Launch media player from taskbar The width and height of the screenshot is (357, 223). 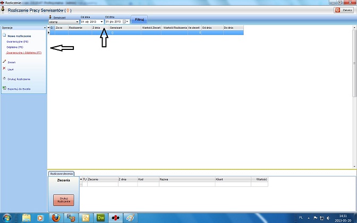click(40, 218)
